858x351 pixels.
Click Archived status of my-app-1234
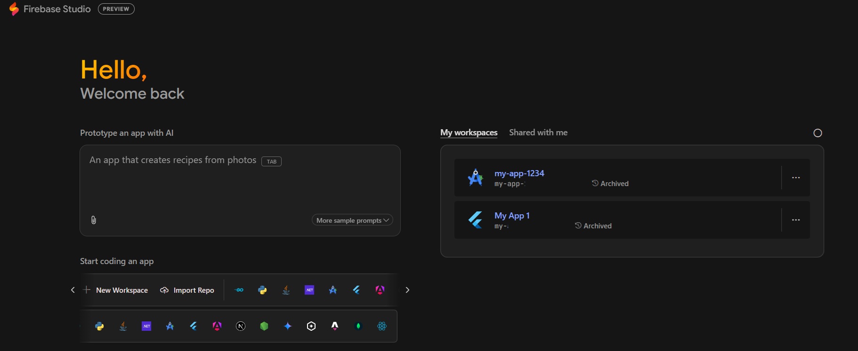click(x=610, y=183)
